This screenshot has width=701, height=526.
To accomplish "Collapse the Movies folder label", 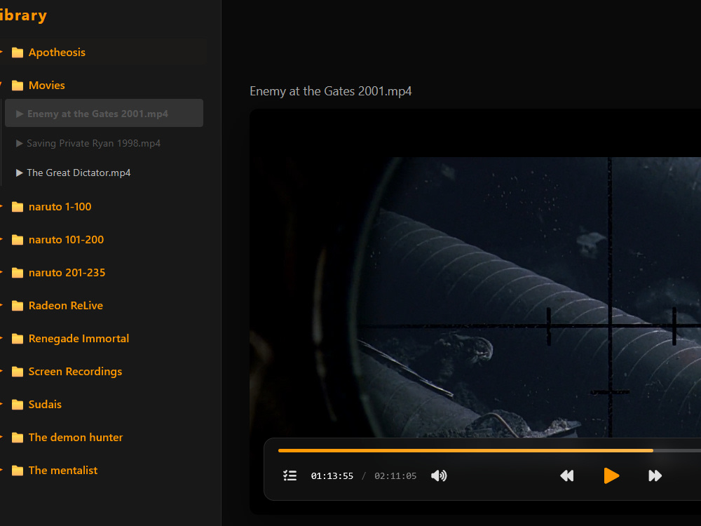I will click(46, 85).
